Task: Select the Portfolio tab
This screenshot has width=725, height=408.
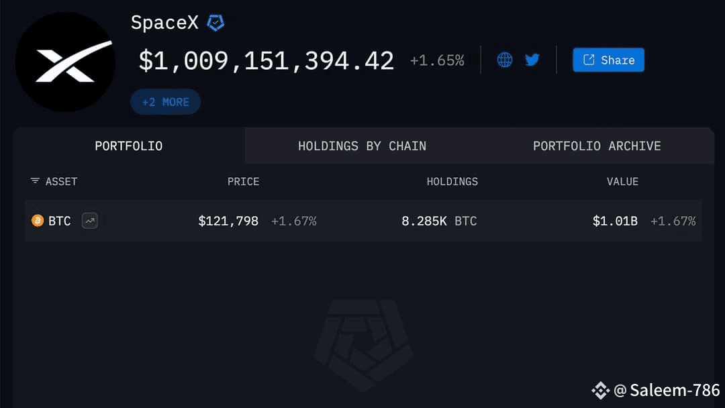Action: click(x=128, y=146)
